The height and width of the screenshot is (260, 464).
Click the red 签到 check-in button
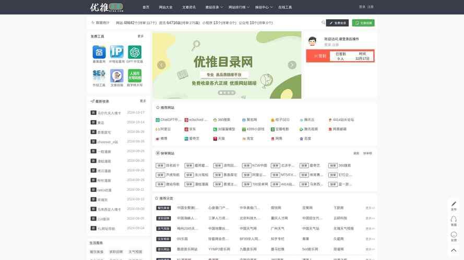[319, 56]
